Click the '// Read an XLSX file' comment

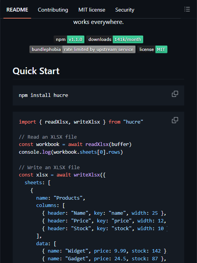48,137
